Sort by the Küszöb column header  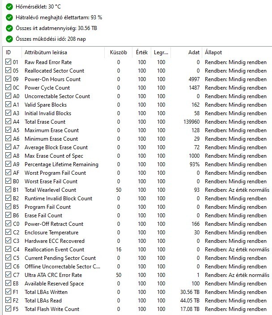pos(119,52)
